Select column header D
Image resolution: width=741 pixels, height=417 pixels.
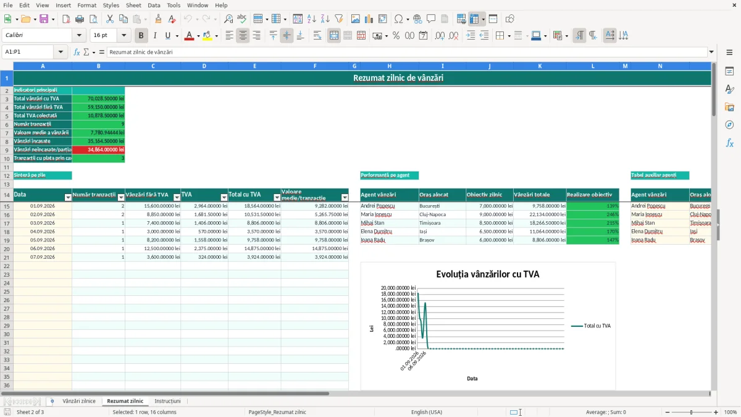point(204,65)
